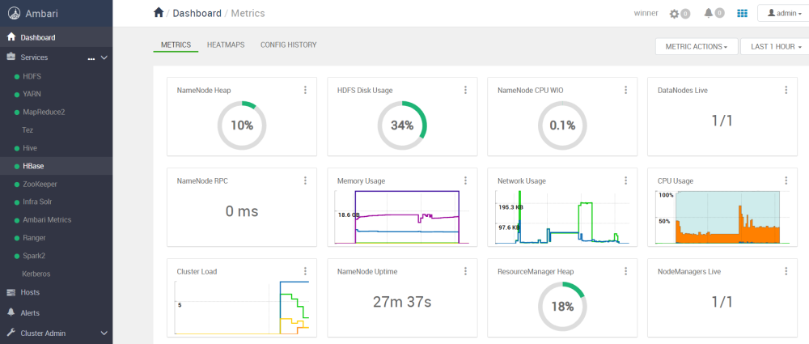The width and height of the screenshot is (809, 344).
Task: Click the Services ellipsis actions icon
Action: click(91, 58)
